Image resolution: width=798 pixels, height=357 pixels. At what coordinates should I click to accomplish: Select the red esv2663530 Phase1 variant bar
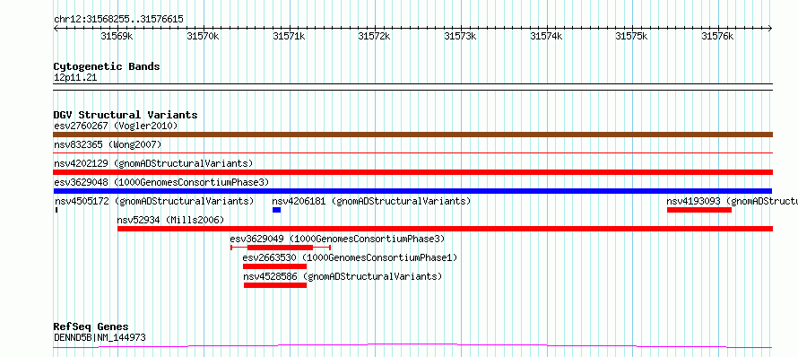275,266
